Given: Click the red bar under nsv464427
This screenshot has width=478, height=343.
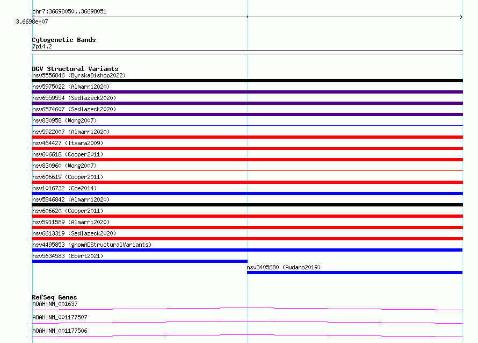Looking at the screenshot, I should click(x=247, y=148).
